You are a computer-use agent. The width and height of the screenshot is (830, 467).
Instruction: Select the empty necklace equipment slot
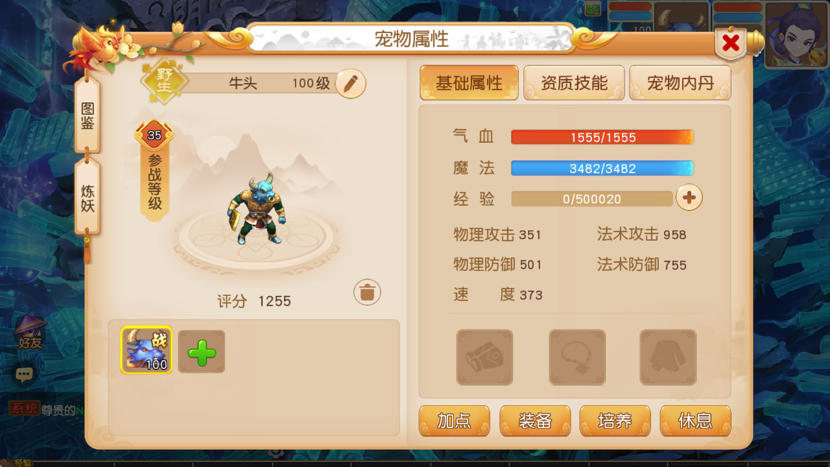577,357
